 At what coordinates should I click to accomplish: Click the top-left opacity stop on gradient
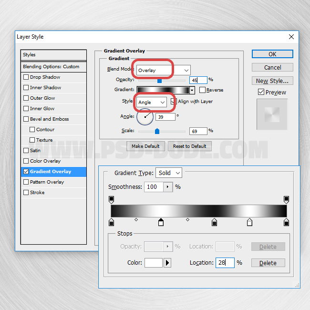point(112,199)
